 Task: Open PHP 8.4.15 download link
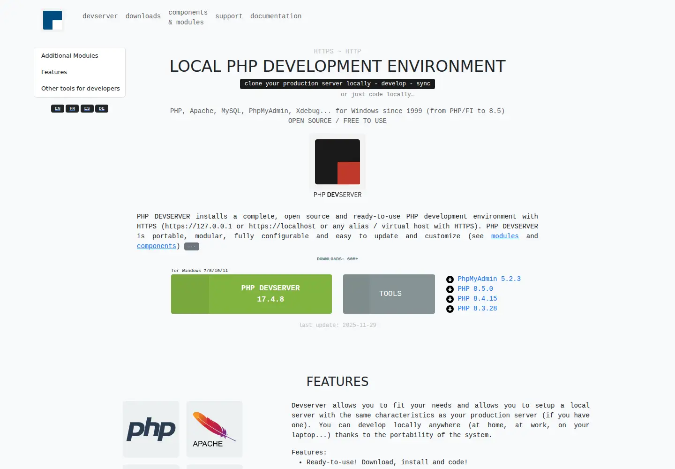(477, 298)
